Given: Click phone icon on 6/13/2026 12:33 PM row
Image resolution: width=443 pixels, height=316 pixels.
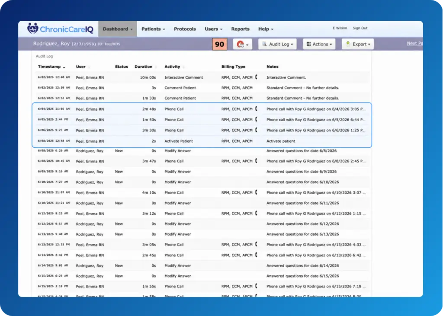Looking at the screenshot, I should tap(256, 244).
